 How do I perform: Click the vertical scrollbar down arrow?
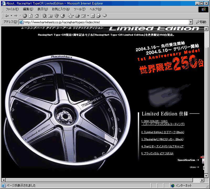point(206,176)
